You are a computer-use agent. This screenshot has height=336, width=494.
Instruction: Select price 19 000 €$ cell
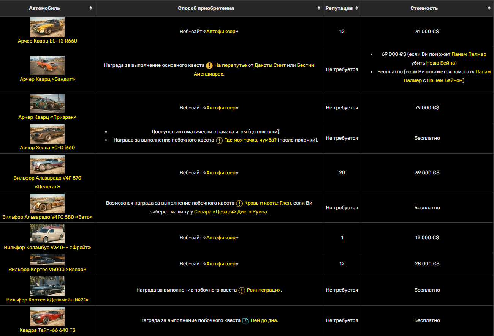click(427, 238)
